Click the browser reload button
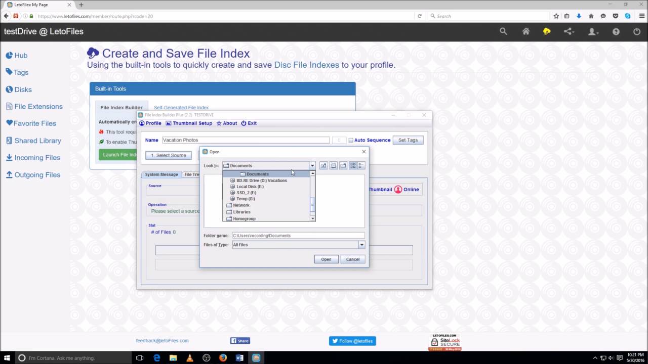Screen dimensions: 648x364 point(420,16)
